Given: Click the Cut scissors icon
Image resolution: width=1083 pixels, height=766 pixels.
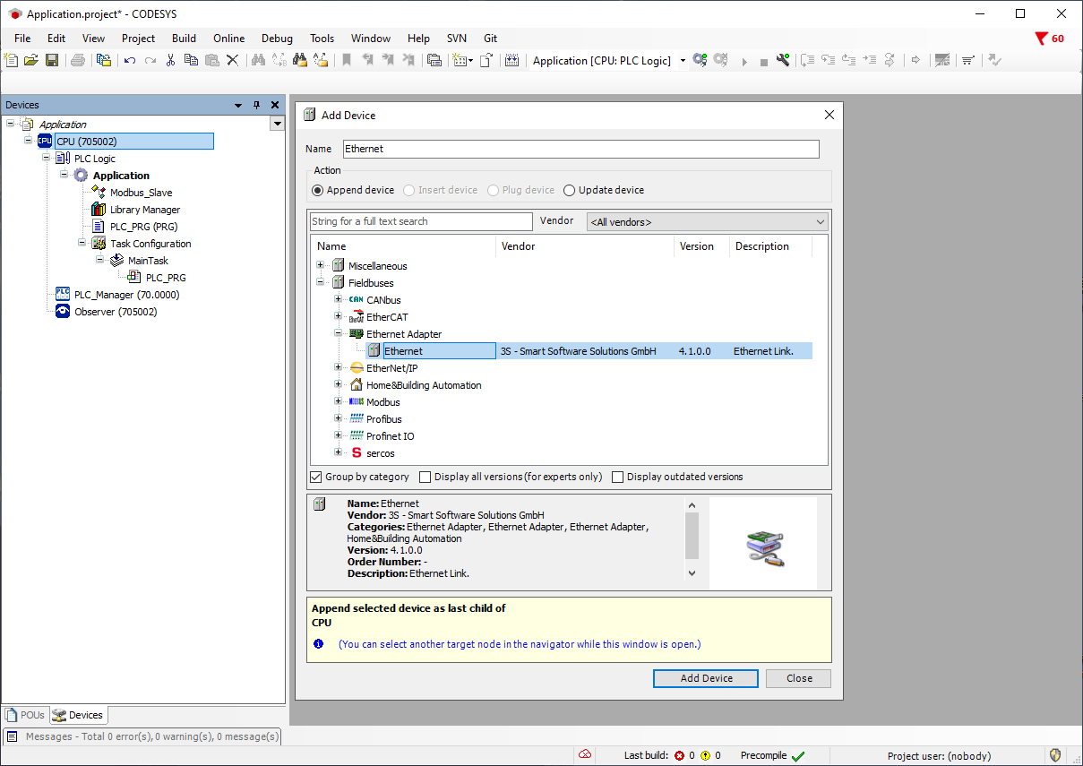Looking at the screenshot, I should (170, 60).
